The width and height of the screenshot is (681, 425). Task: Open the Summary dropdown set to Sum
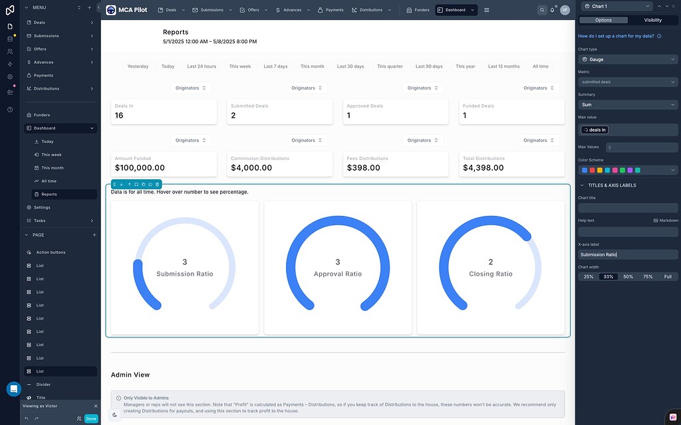(628, 104)
